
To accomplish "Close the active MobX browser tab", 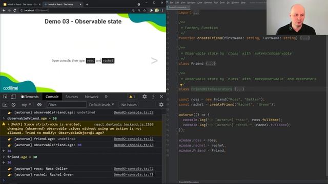I will 80,5.
